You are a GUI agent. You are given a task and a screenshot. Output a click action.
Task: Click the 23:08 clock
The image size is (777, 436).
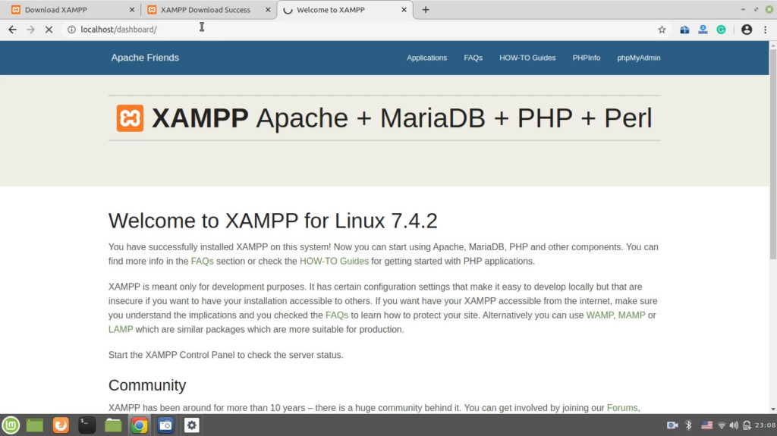coord(765,425)
